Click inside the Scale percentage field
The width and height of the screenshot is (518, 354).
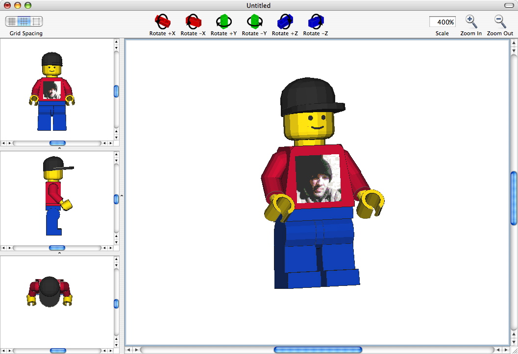tap(442, 22)
